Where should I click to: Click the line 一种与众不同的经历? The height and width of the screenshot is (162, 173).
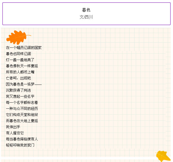[x=22, y=109]
